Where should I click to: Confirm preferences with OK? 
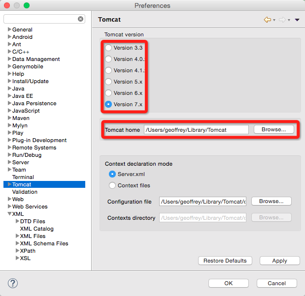[229, 283]
